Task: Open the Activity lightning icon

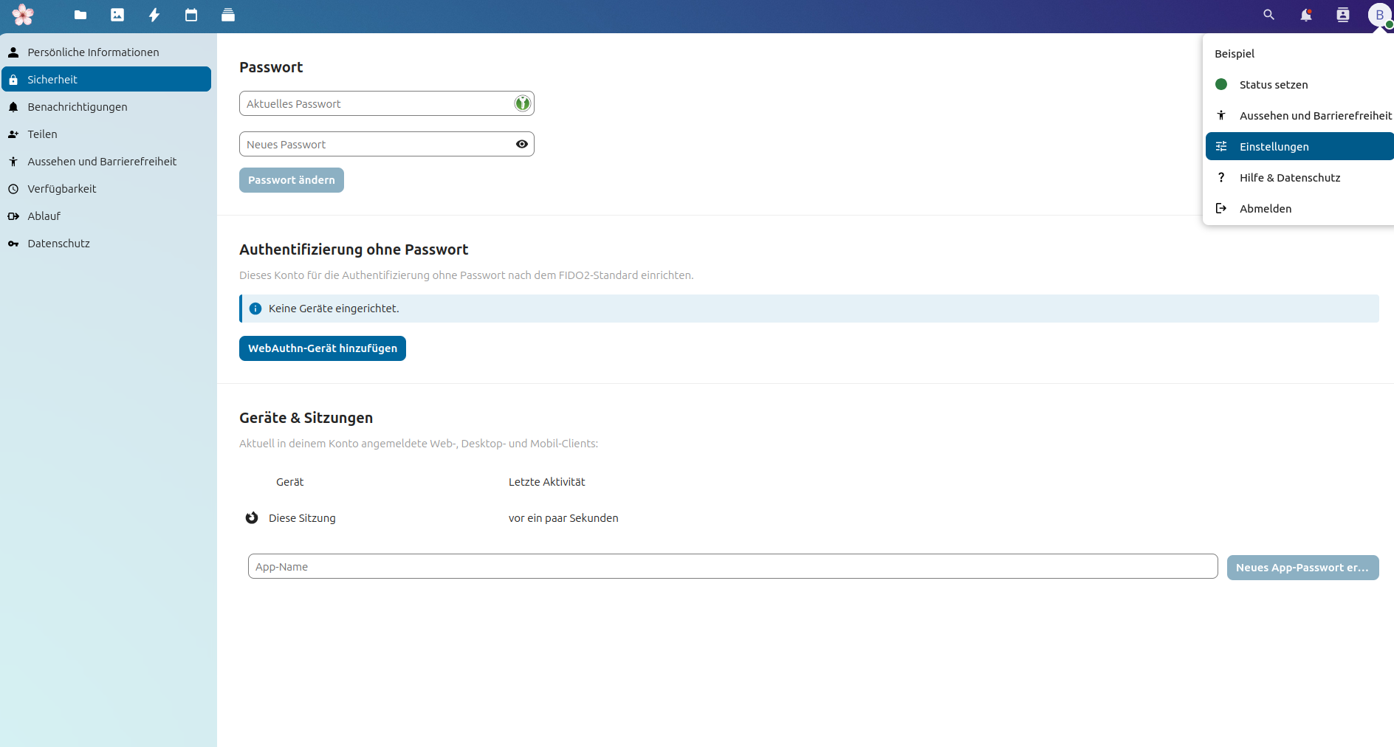Action: tap(154, 15)
